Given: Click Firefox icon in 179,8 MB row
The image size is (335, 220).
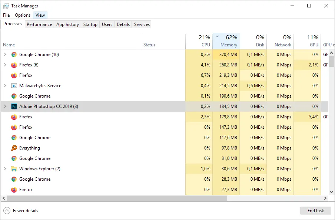Looking at the screenshot, I should pyautogui.click(x=14, y=117).
